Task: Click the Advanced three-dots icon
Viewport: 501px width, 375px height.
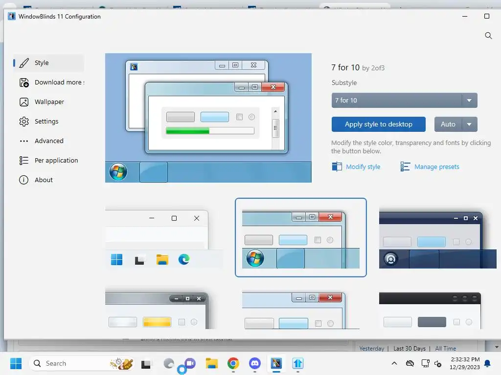Action: tap(24, 141)
